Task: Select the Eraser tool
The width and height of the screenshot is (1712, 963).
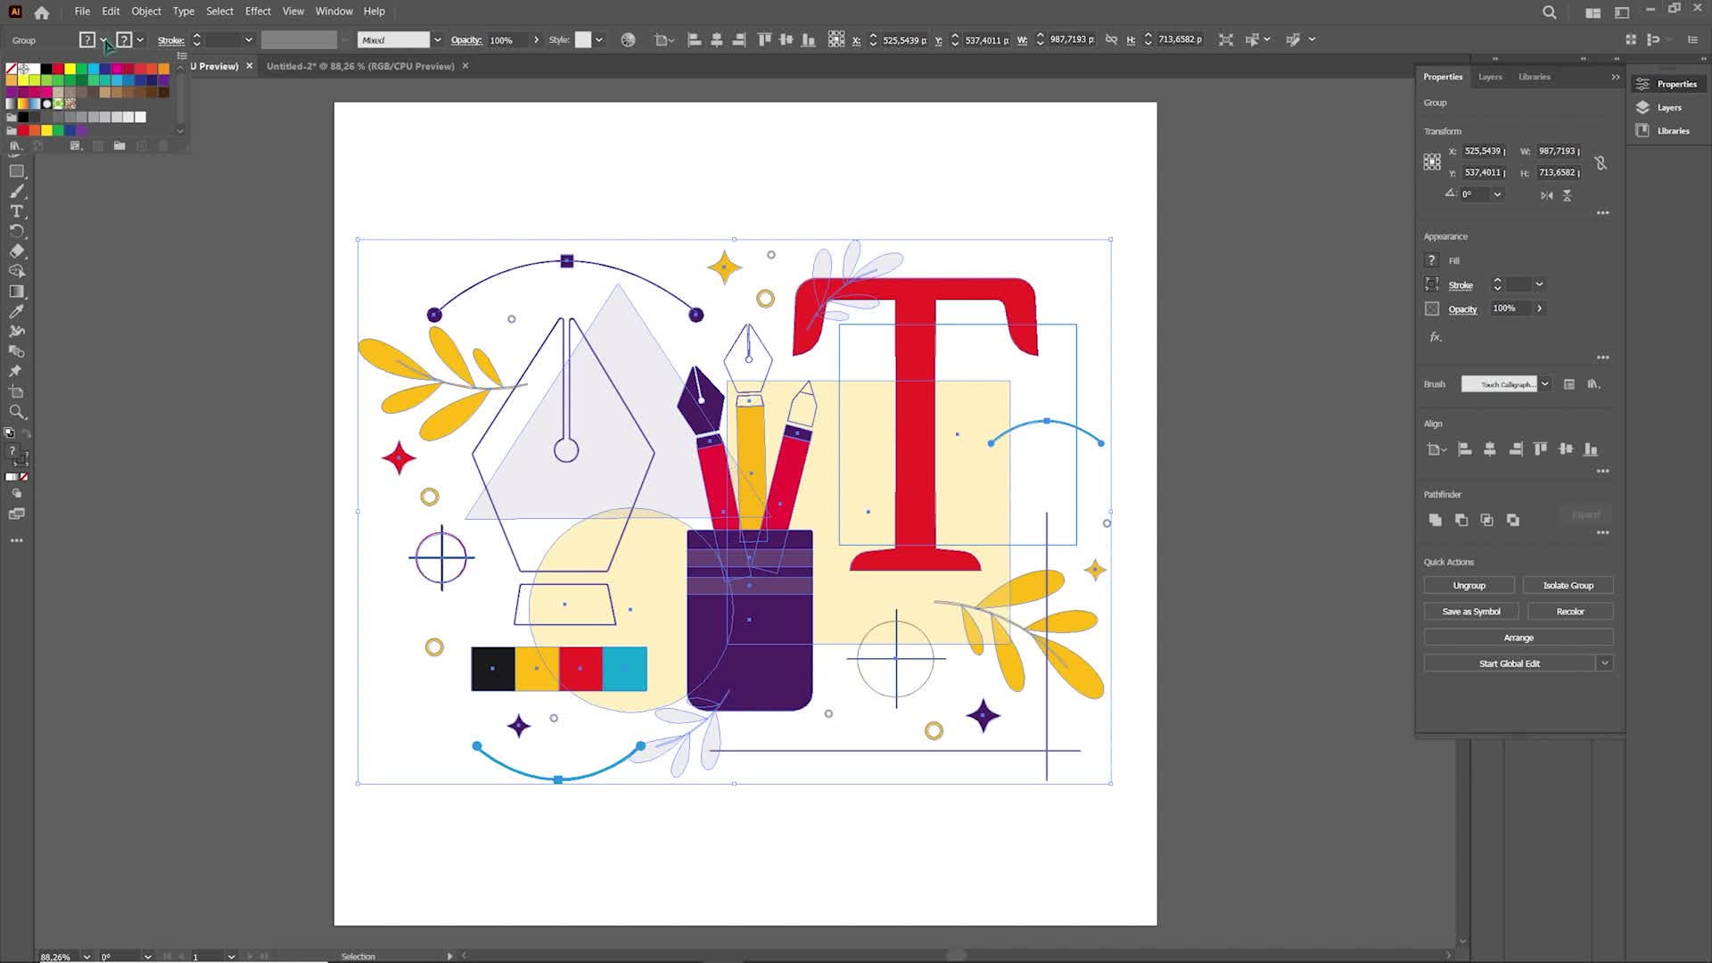Action: pos(16,251)
